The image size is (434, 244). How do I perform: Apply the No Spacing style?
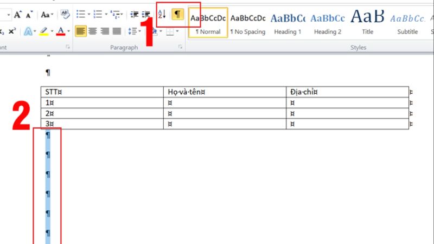tap(248, 23)
